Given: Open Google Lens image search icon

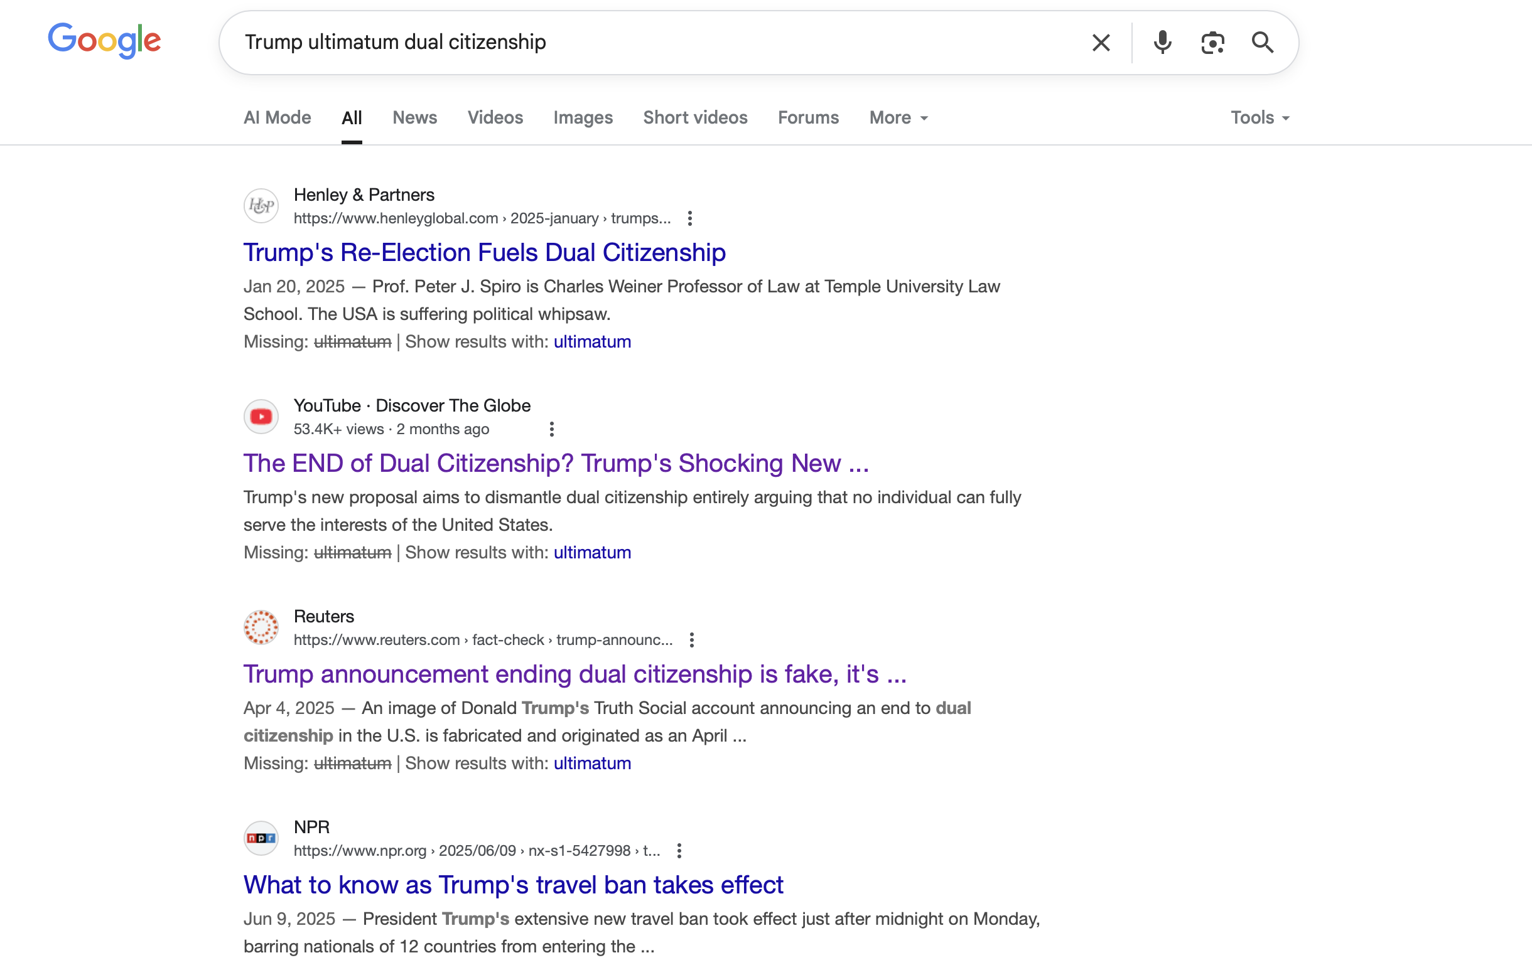Looking at the screenshot, I should click(x=1212, y=43).
